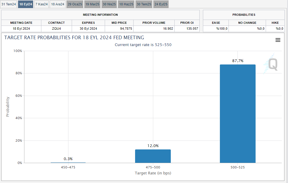Open the chart context menu hamburger icon
The image size is (288, 183).
coord(278,40)
